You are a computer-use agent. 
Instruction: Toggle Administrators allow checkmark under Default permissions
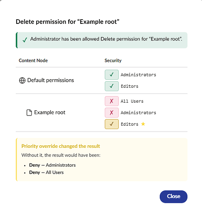click(x=112, y=75)
